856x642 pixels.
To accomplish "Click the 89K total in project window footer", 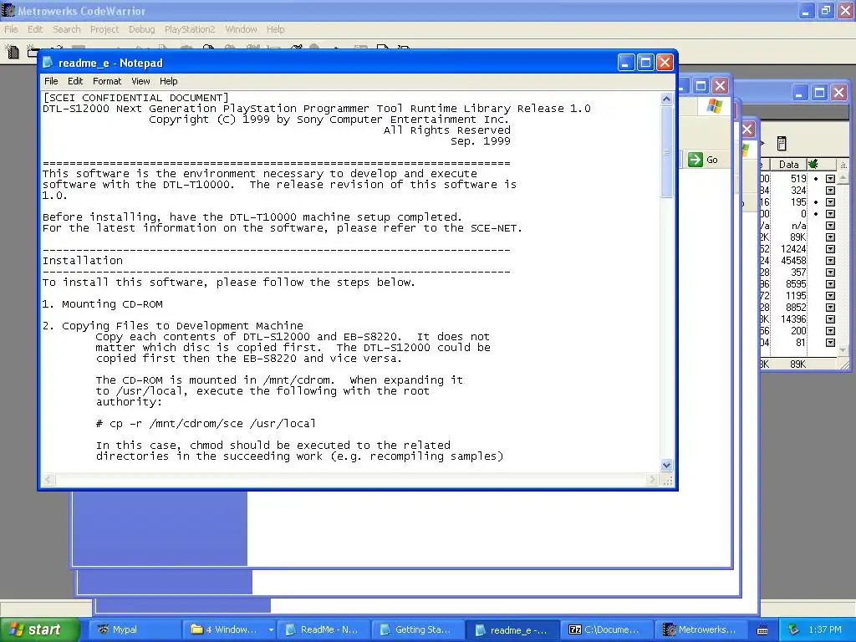I will (797, 364).
